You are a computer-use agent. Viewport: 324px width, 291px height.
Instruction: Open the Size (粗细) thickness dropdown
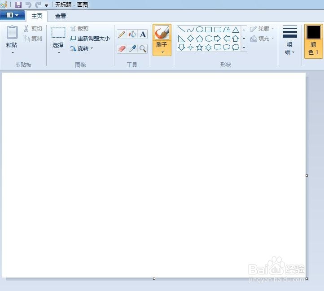pyautogui.click(x=290, y=40)
